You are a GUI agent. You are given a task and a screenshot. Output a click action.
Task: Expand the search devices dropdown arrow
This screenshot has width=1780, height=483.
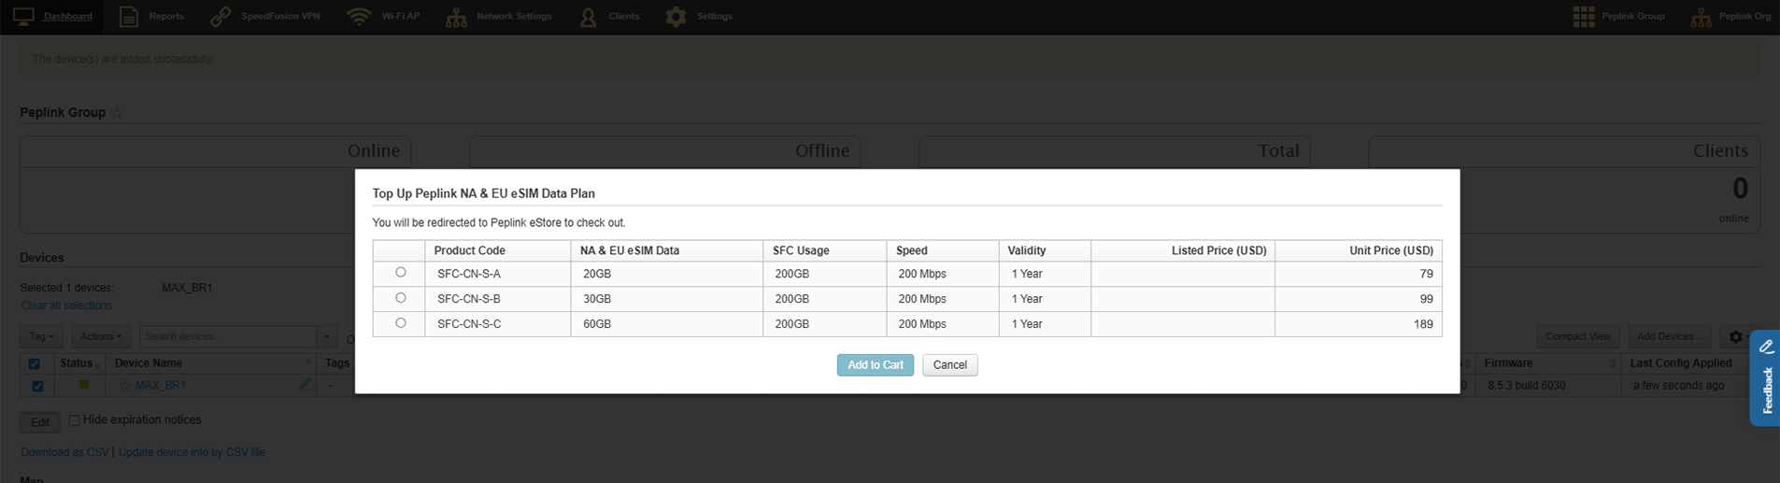(x=326, y=336)
